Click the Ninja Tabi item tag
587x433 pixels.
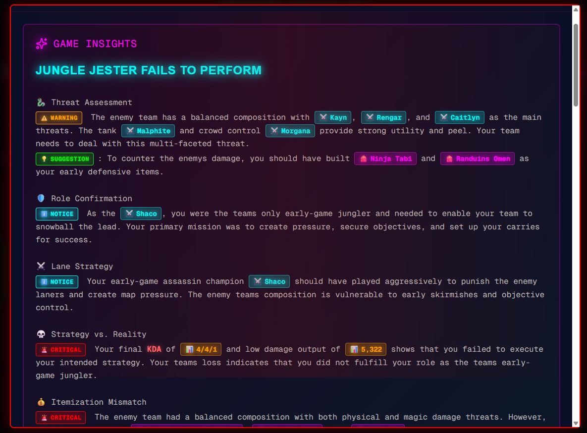pos(385,159)
